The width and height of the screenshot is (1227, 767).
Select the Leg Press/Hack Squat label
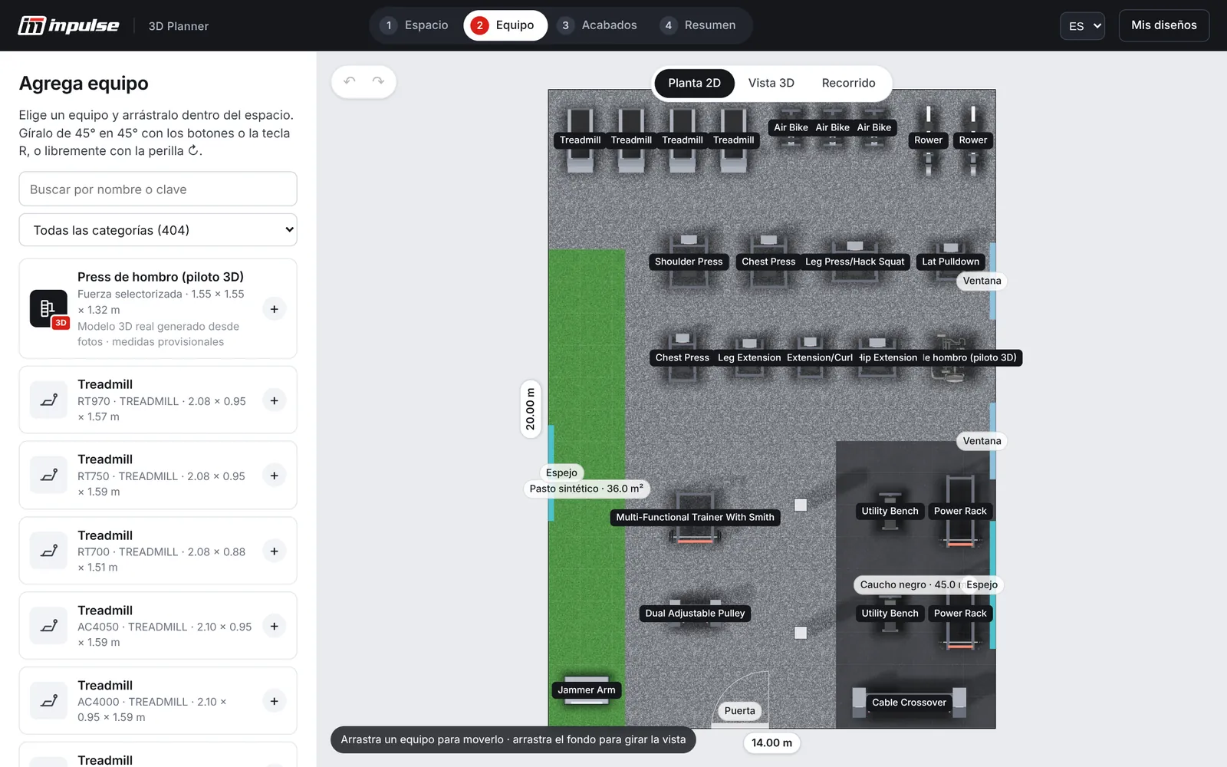(x=854, y=262)
